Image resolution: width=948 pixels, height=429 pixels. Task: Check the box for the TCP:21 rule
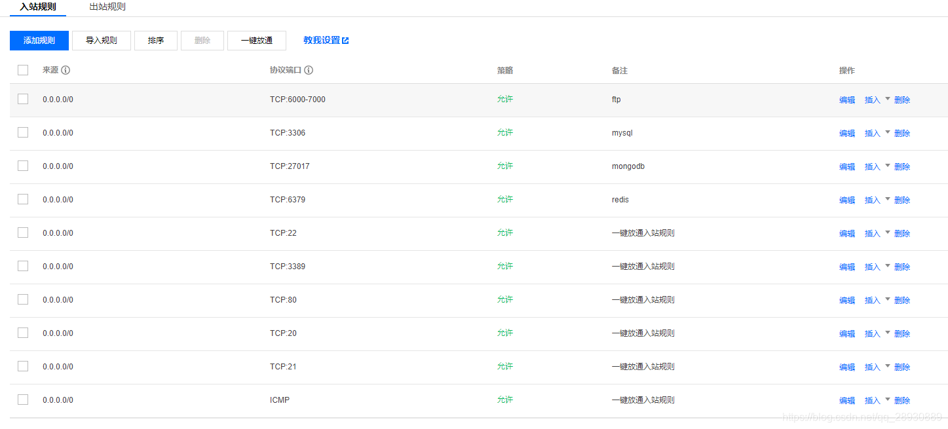coord(23,366)
